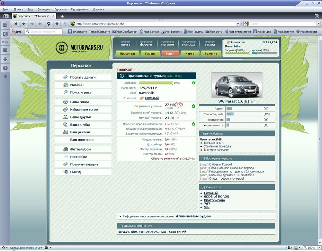Click the Fast Forward navigation button

[40, 24]
